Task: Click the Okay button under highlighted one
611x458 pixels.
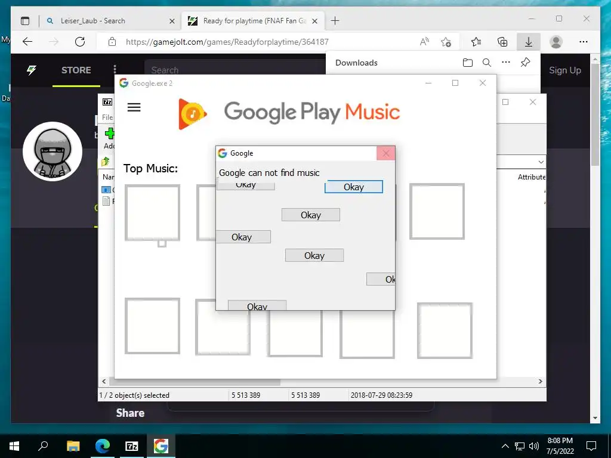Action: (310, 215)
